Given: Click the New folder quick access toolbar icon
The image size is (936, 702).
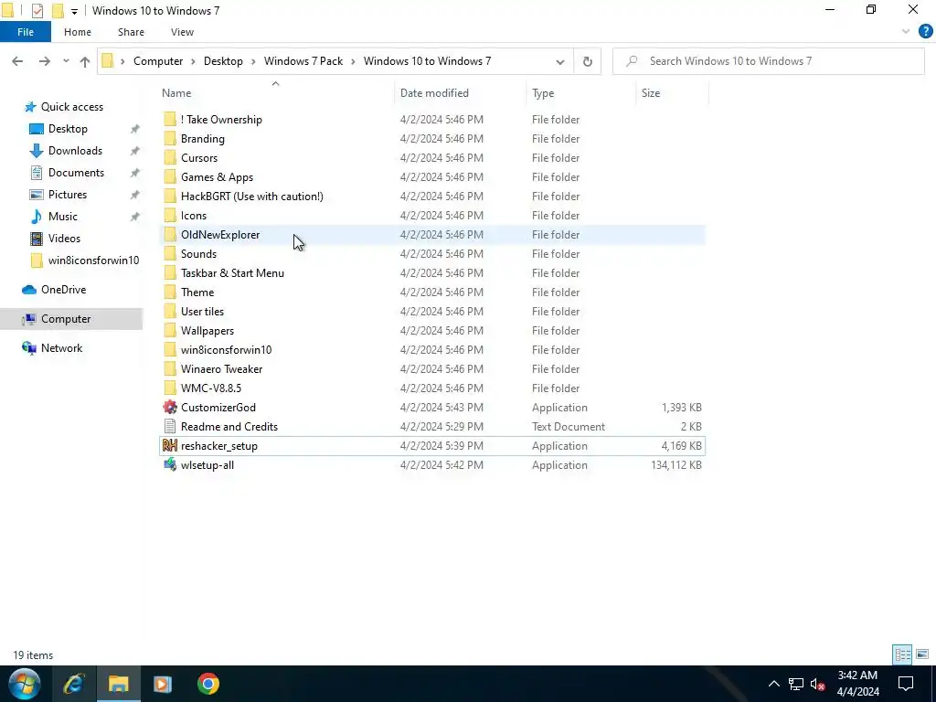Looking at the screenshot, I should [58, 11].
